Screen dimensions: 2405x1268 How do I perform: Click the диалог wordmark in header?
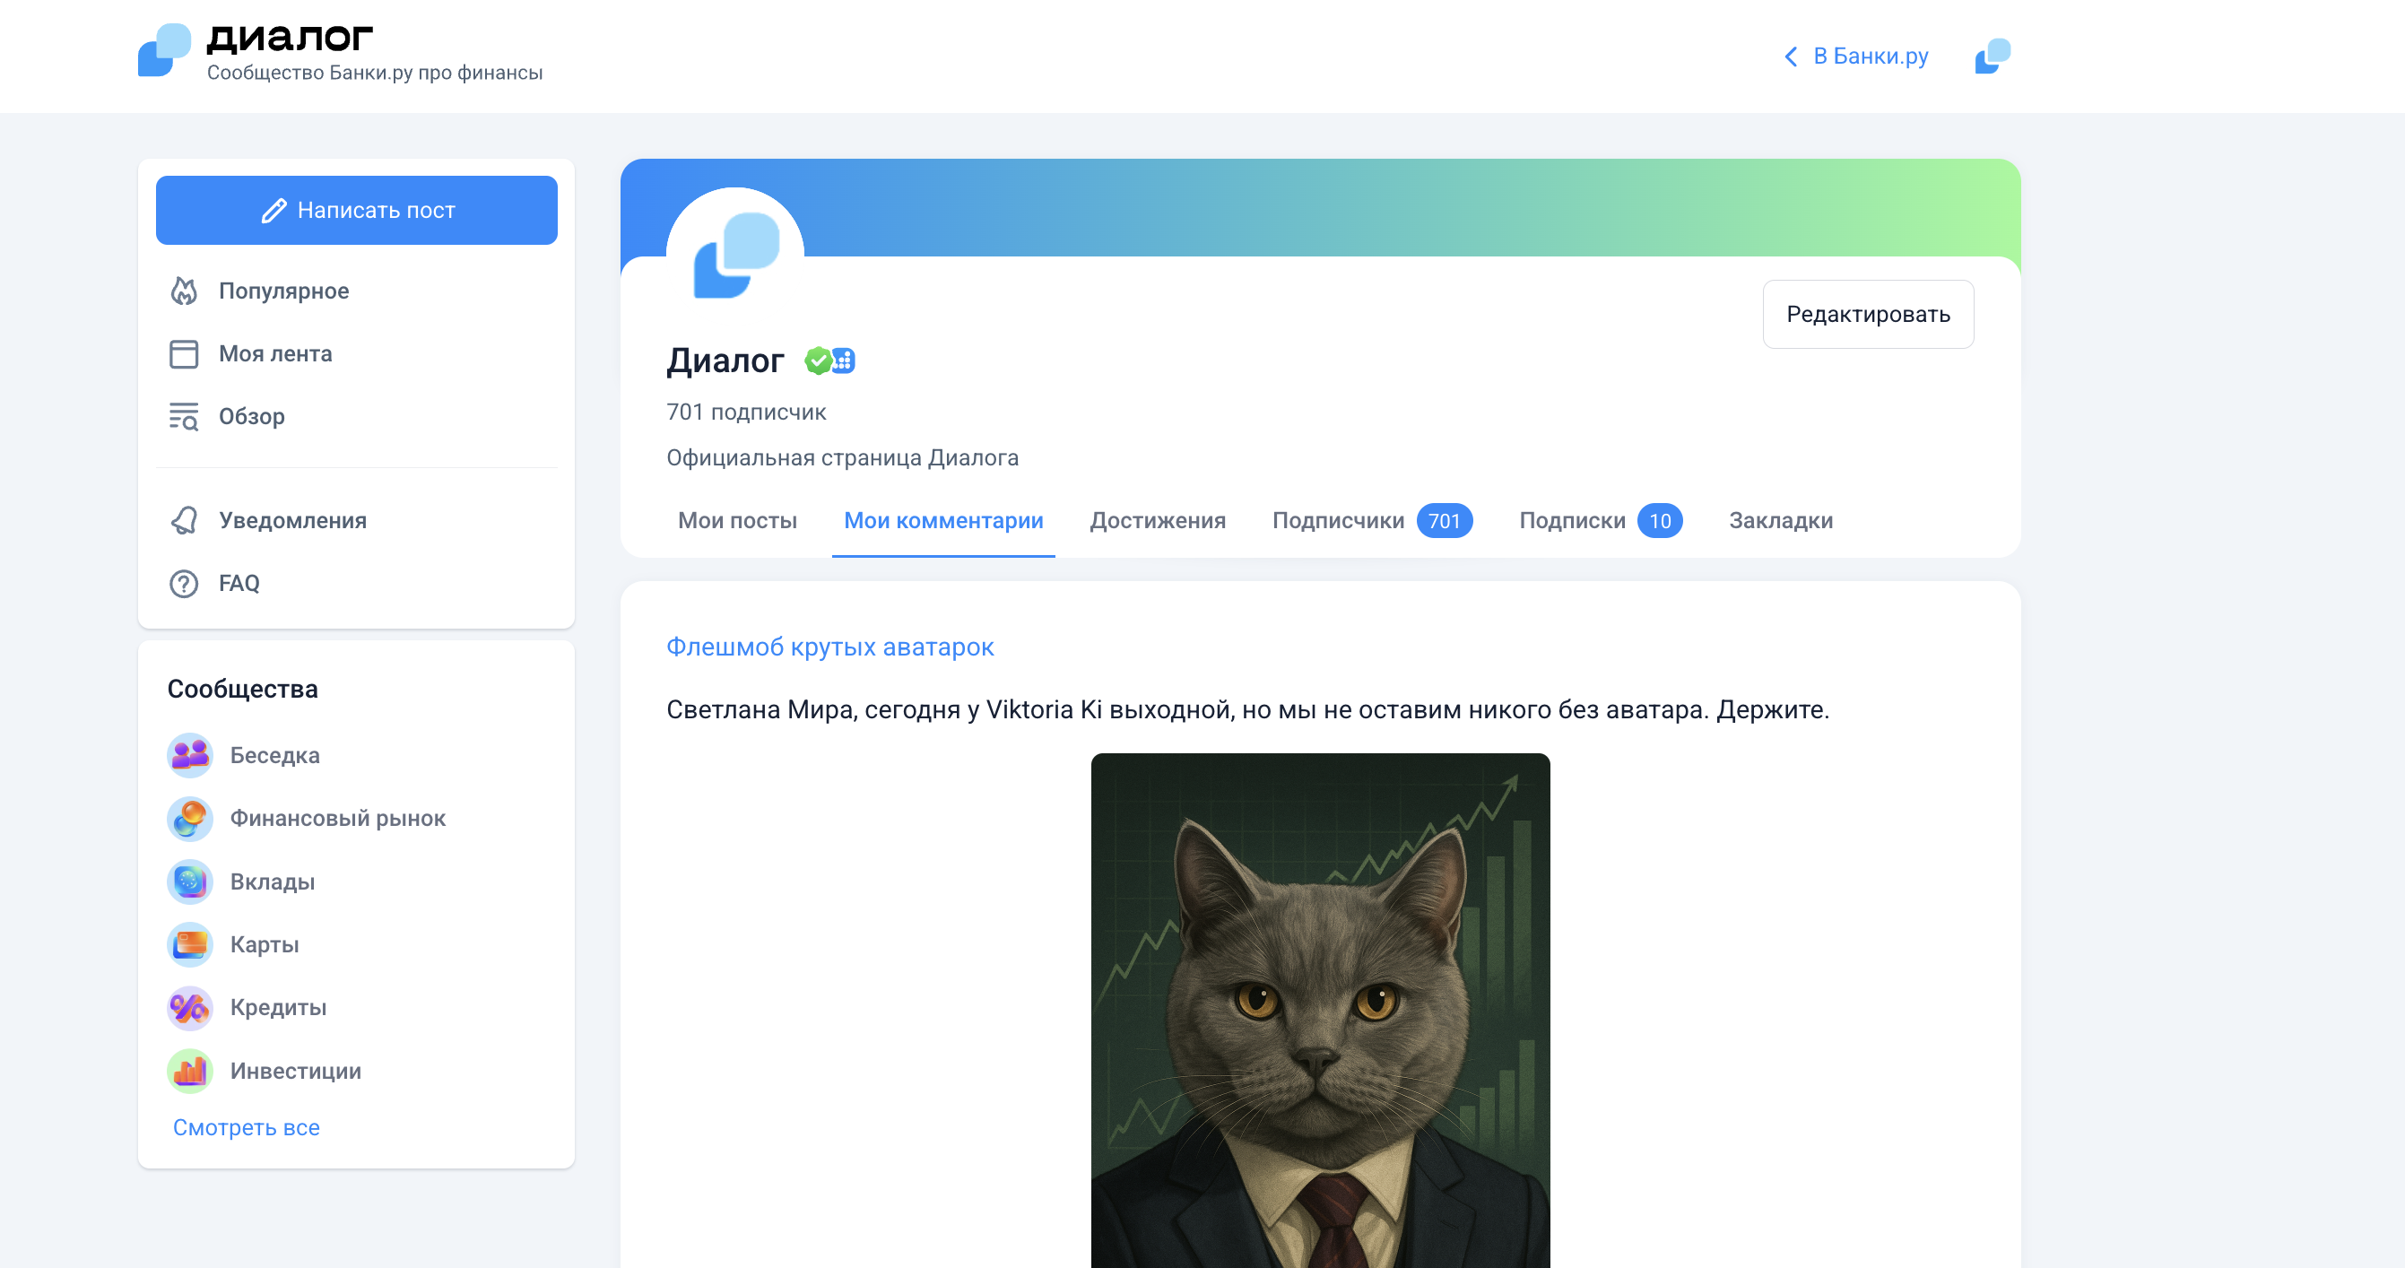(x=290, y=38)
